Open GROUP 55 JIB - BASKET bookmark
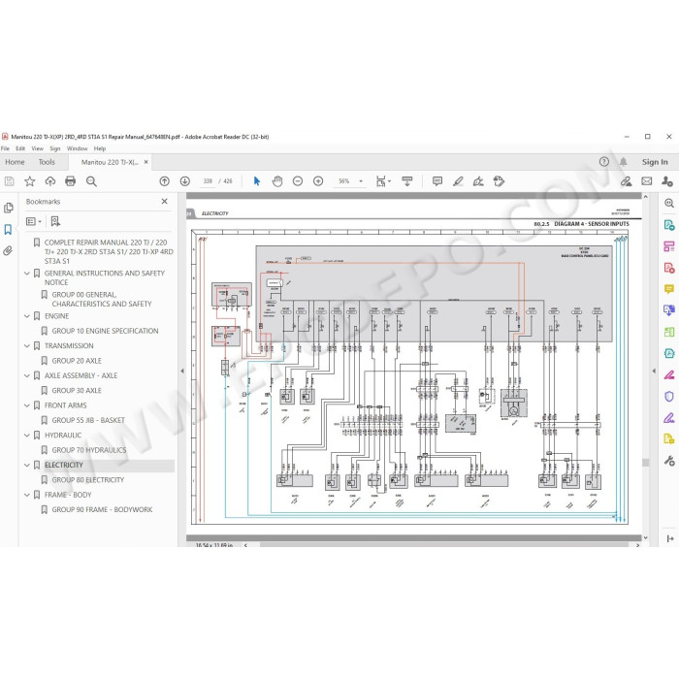Viewport: 679px width, 679px height. coord(88,420)
